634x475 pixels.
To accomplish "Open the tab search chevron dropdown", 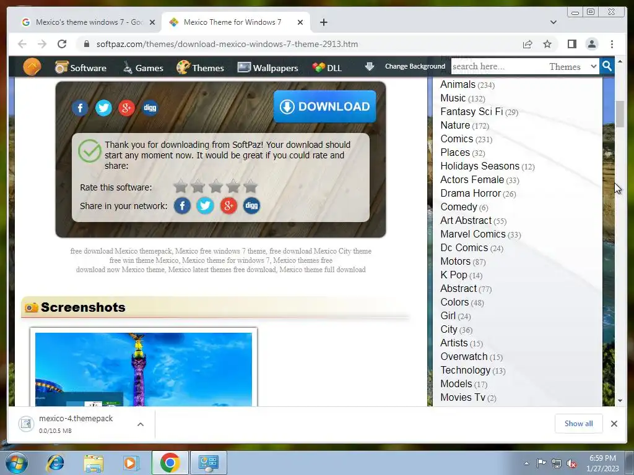I will coord(553,22).
